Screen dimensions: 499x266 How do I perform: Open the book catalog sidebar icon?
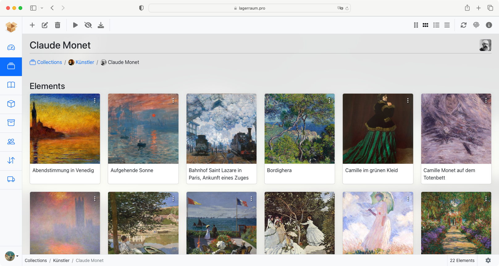pos(11,85)
